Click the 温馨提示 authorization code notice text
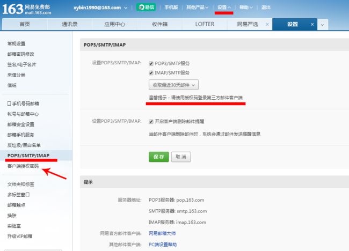 click(x=195, y=98)
